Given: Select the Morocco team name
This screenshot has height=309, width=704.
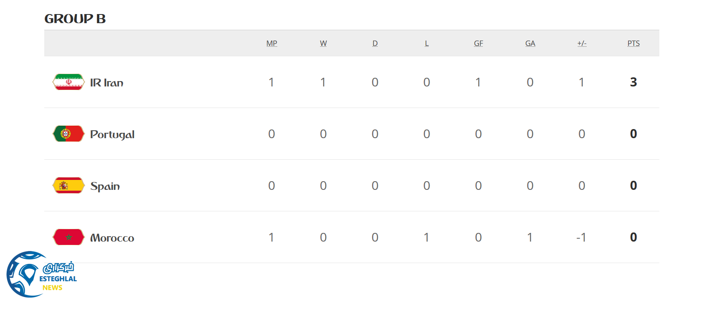Looking at the screenshot, I should pyautogui.click(x=112, y=238).
